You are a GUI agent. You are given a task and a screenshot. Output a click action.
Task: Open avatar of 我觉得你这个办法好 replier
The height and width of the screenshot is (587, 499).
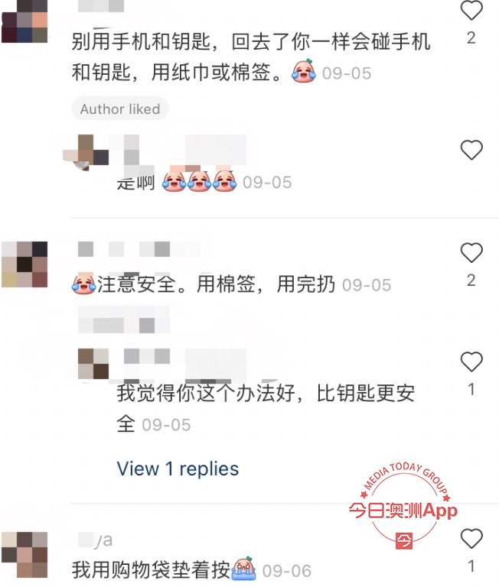(93, 364)
